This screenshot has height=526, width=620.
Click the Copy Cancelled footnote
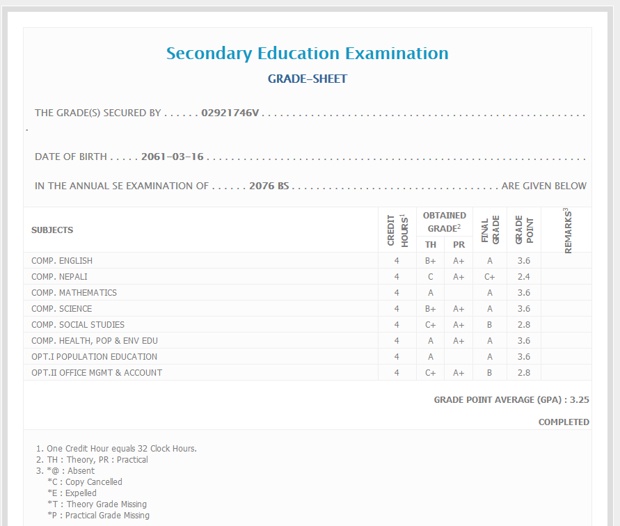point(84,482)
